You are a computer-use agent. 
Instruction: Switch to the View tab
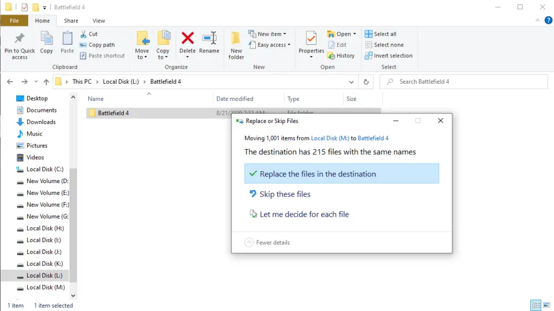98,21
